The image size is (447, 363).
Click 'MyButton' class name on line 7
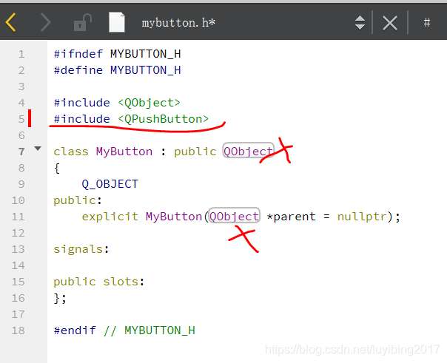click(124, 152)
